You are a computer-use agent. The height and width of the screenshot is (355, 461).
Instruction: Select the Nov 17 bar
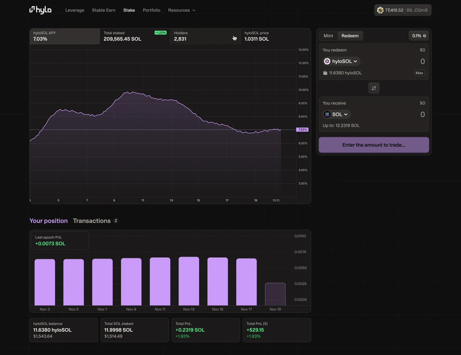[x=246, y=282]
